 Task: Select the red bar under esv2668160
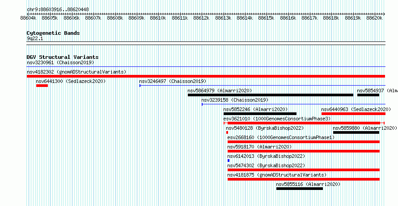304,142
